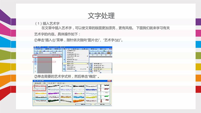Open the 正文 style dropdown
201x113 pixels.
(51, 53)
